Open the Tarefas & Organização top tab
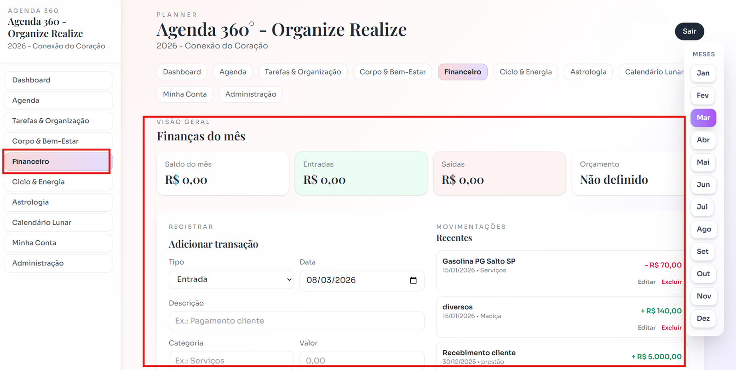Viewport: 736px width, 370px height. click(x=303, y=72)
